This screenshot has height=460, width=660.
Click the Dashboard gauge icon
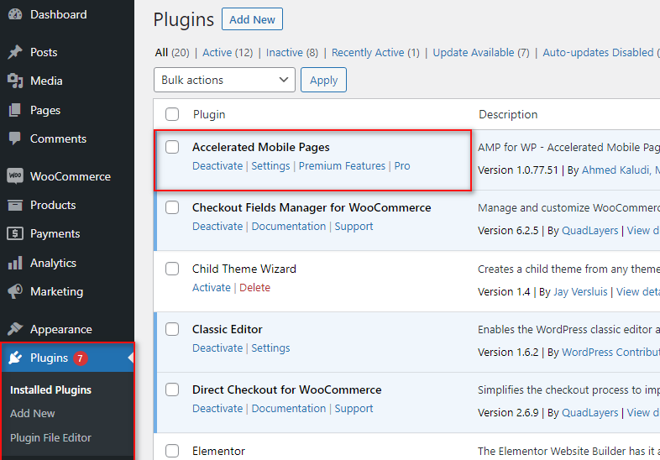15,14
